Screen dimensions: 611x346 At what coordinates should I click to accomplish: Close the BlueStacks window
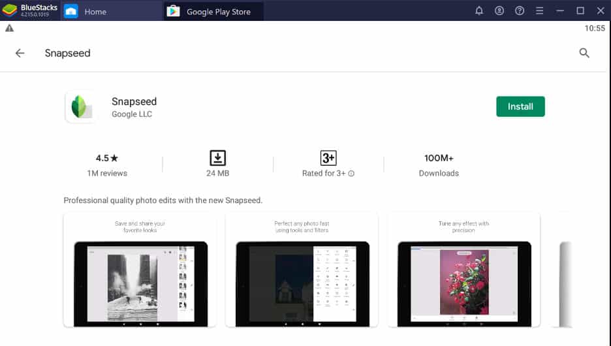pyautogui.click(x=601, y=11)
